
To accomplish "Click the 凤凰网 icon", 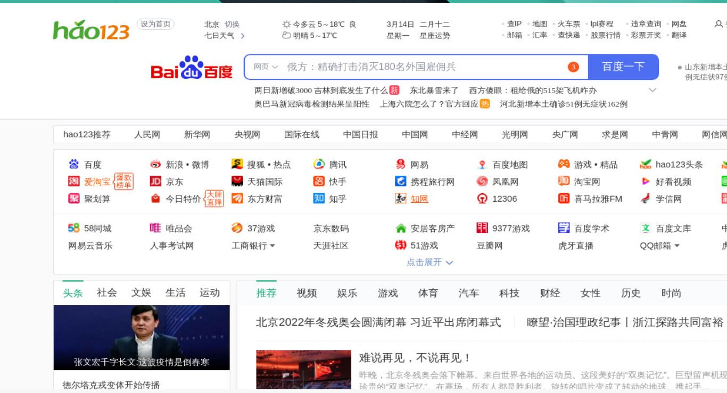I will tap(482, 182).
